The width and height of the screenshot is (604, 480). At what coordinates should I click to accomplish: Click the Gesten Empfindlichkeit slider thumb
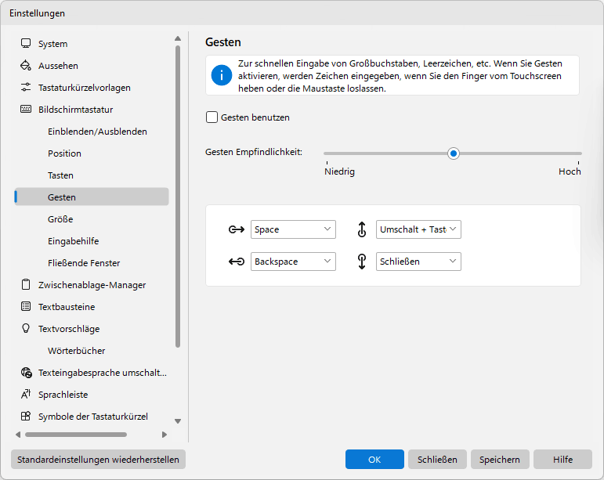coord(454,153)
